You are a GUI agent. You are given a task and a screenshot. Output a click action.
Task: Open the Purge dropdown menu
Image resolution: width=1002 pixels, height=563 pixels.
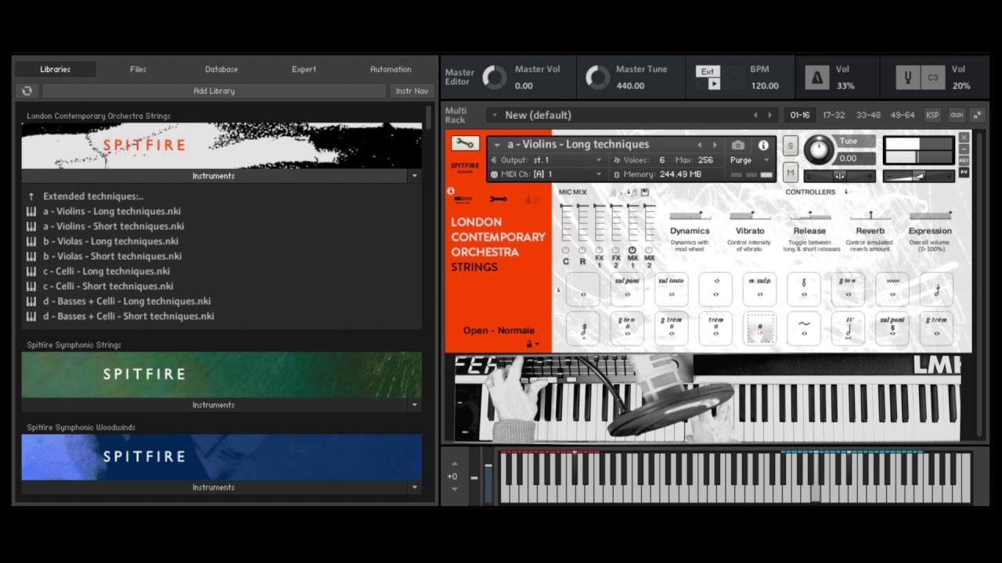point(749,160)
